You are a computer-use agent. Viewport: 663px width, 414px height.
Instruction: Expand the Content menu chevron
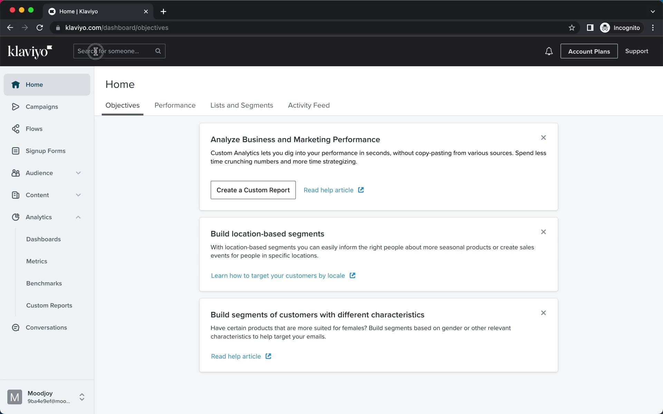coord(78,195)
